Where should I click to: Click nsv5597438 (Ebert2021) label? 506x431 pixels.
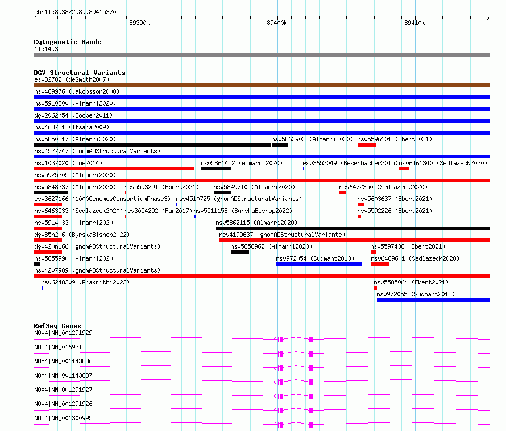pos(408,246)
